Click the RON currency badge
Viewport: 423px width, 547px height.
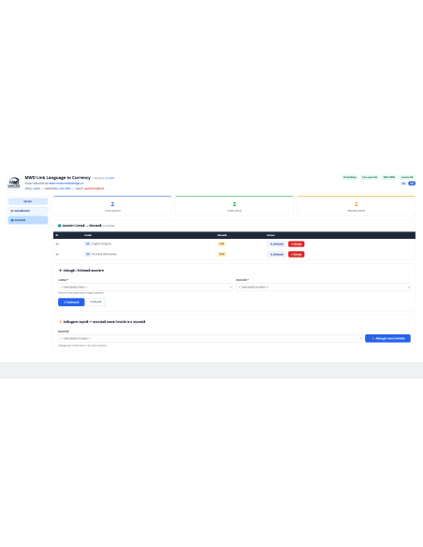coord(222,255)
